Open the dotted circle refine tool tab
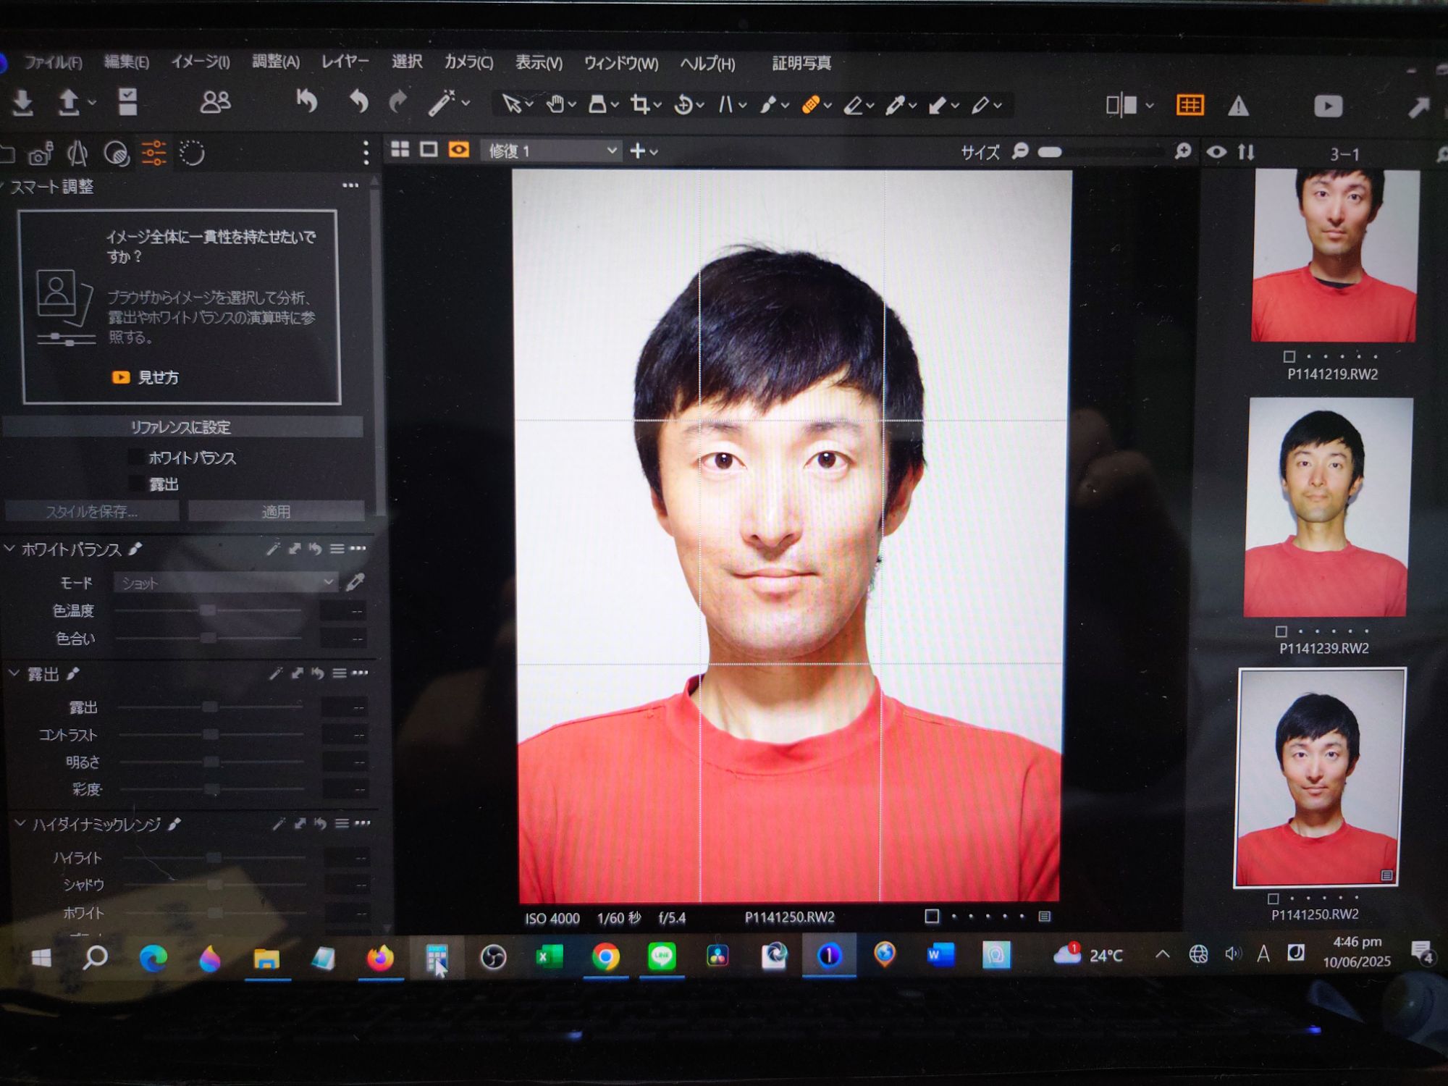 pyautogui.click(x=192, y=153)
